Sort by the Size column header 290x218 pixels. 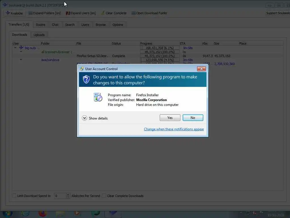click(226, 43)
